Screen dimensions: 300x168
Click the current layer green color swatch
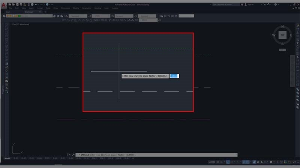pos(19,16)
